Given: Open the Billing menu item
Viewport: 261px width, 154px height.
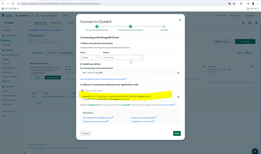Looking at the screenshot, I should 65,16.
